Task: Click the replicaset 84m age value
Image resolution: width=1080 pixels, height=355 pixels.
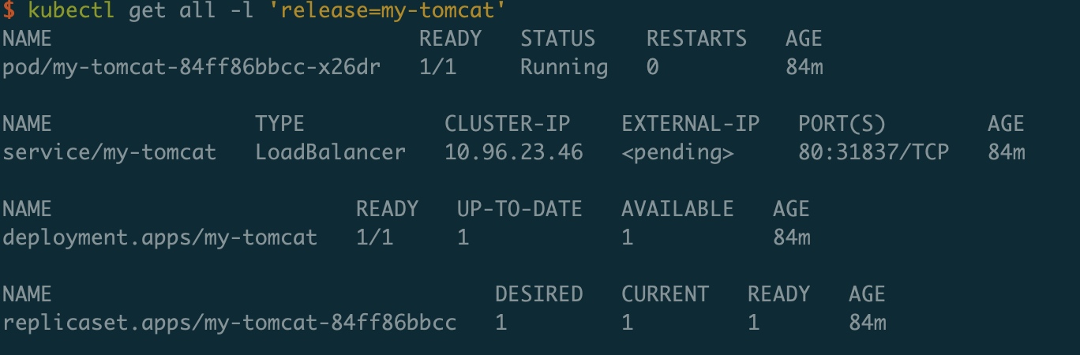Action: point(868,323)
